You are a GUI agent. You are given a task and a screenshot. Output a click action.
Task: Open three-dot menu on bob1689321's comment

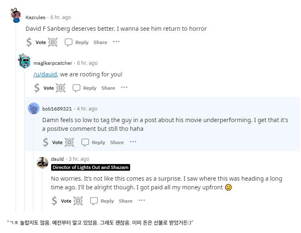pyautogui.click(x=133, y=142)
